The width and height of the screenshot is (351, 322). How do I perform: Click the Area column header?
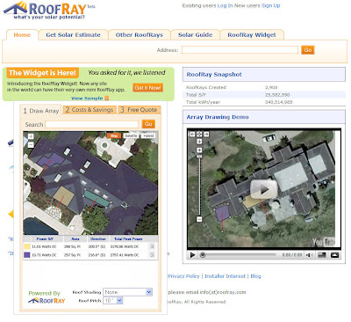[x=75, y=239]
